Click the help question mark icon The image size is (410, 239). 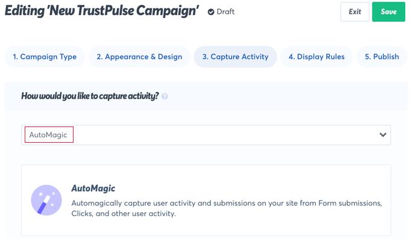click(165, 96)
